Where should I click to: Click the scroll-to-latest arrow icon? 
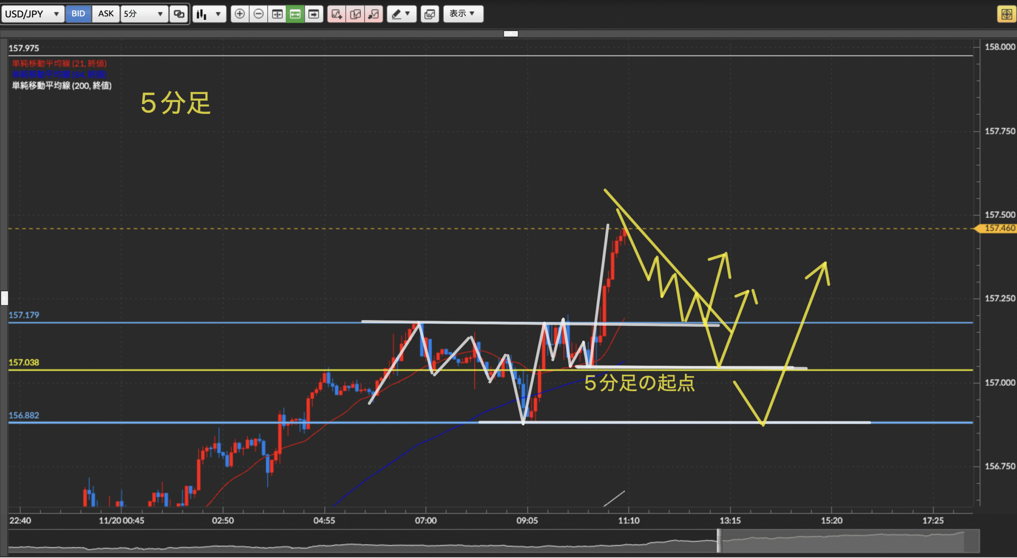pos(314,14)
